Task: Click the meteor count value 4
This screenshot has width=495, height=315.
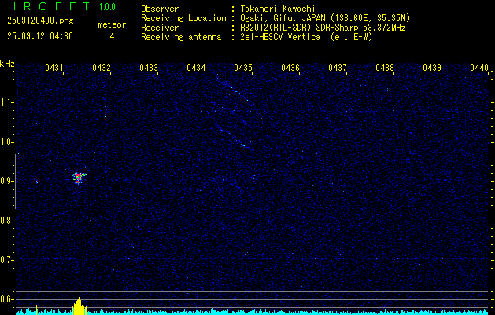Action: [112, 36]
